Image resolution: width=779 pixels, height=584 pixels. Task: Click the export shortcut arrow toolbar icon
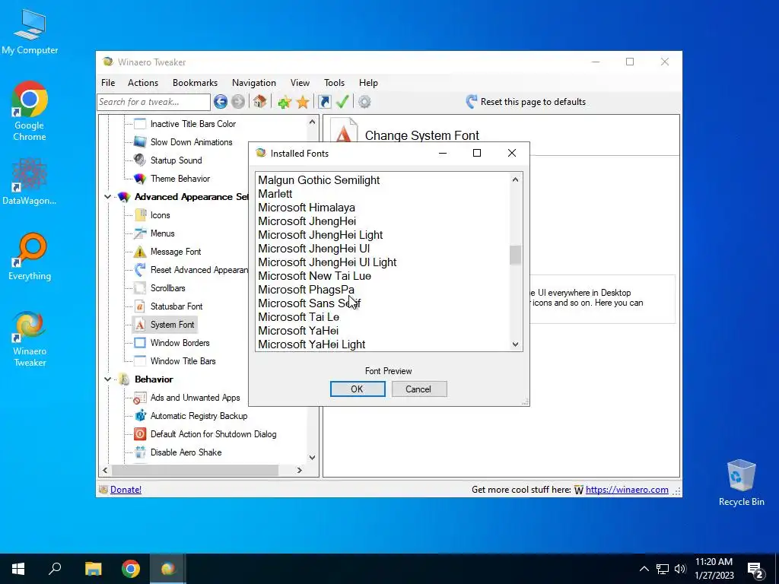point(324,102)
